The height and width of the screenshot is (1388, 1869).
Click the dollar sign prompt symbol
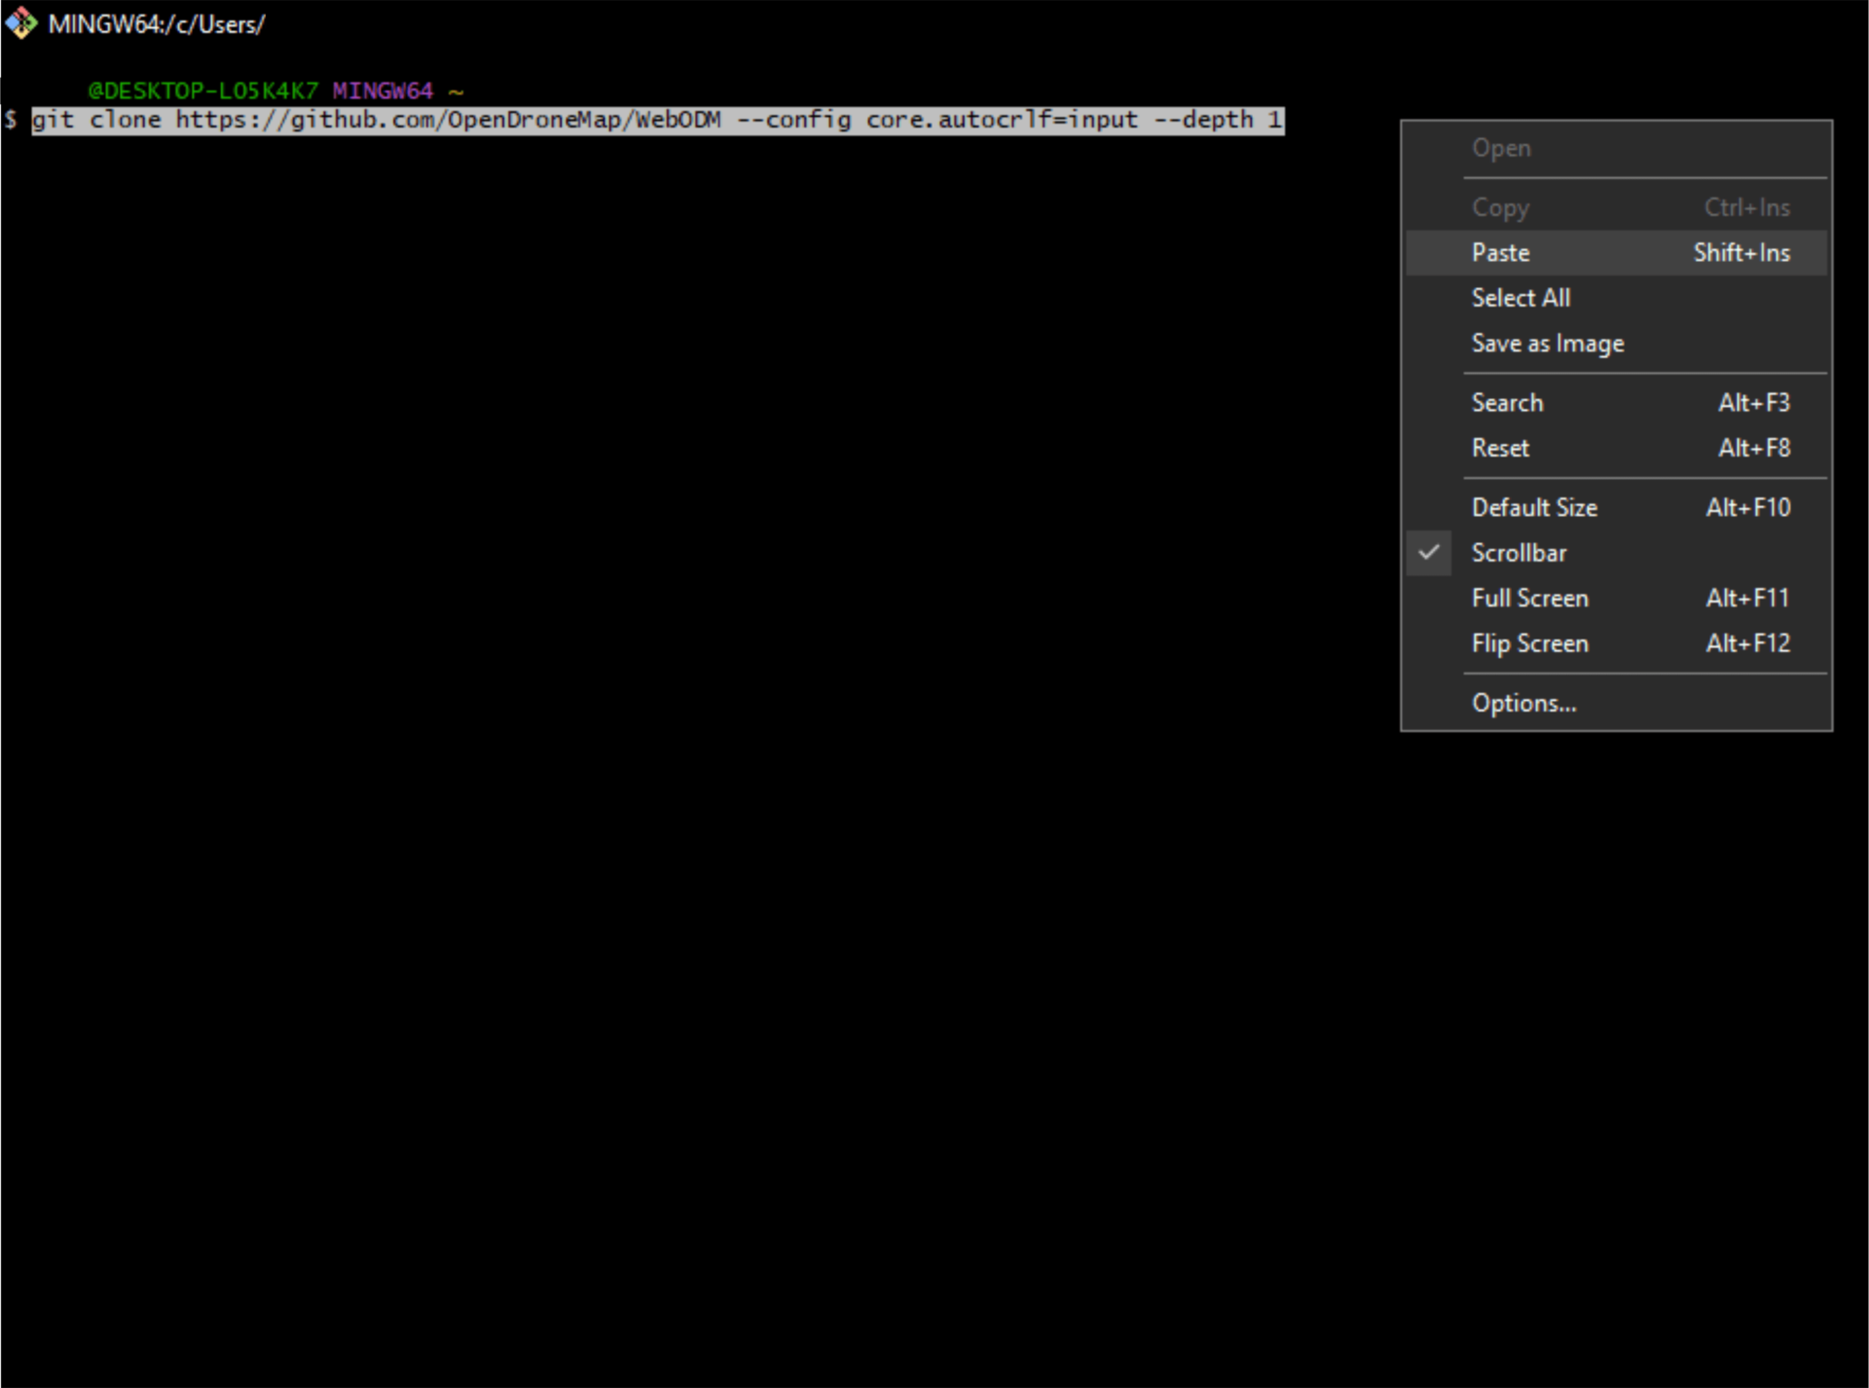point(10,120)
